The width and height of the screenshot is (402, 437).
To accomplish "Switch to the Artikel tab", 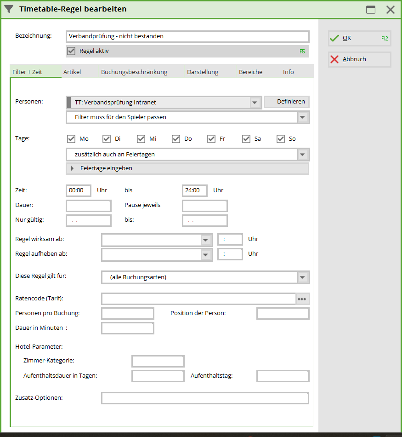I will click(x=72, y=72).
